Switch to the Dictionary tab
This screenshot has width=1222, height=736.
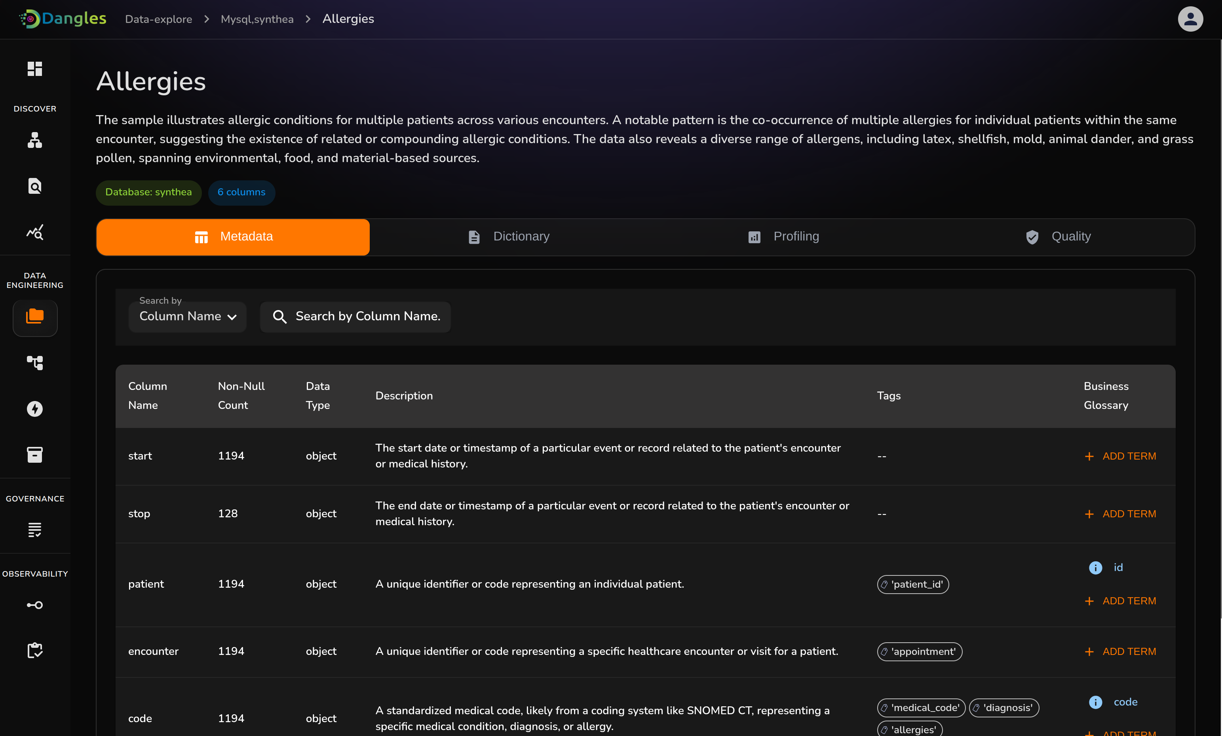point(509,237)
